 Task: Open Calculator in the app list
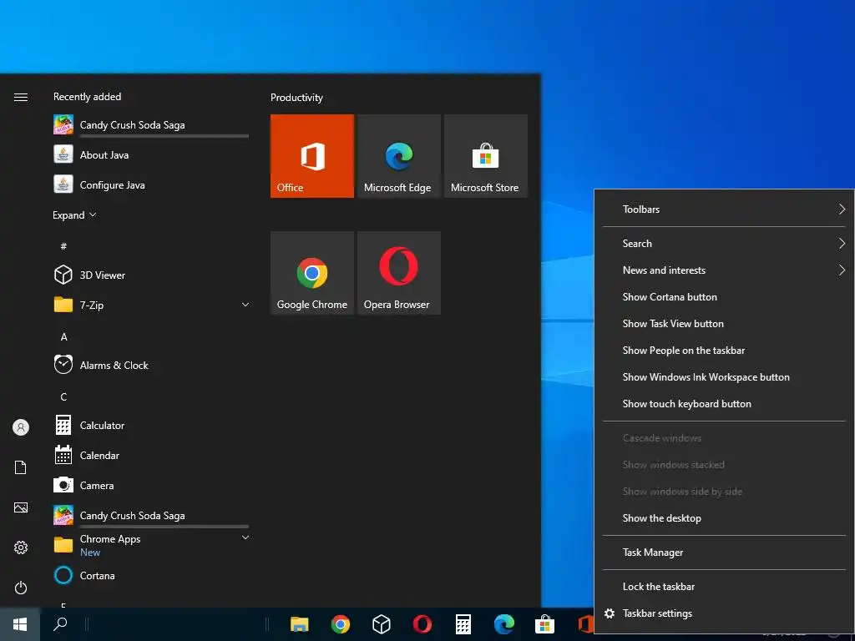tap(151, 425)
